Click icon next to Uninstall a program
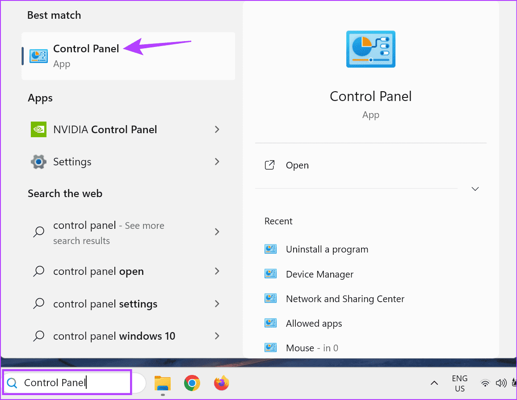517x400 pixels. [x=270, y=249]
